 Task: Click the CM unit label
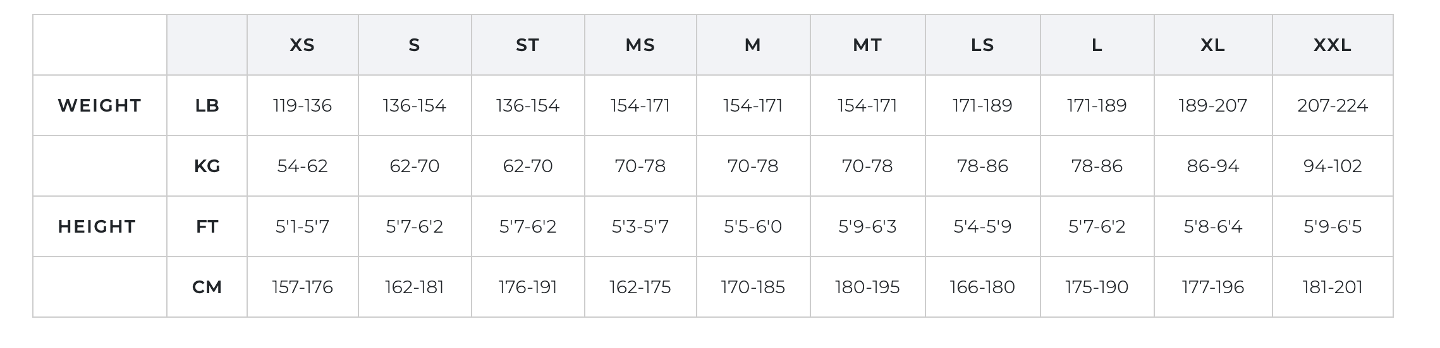pyautogui.click(x=207, y=287)
